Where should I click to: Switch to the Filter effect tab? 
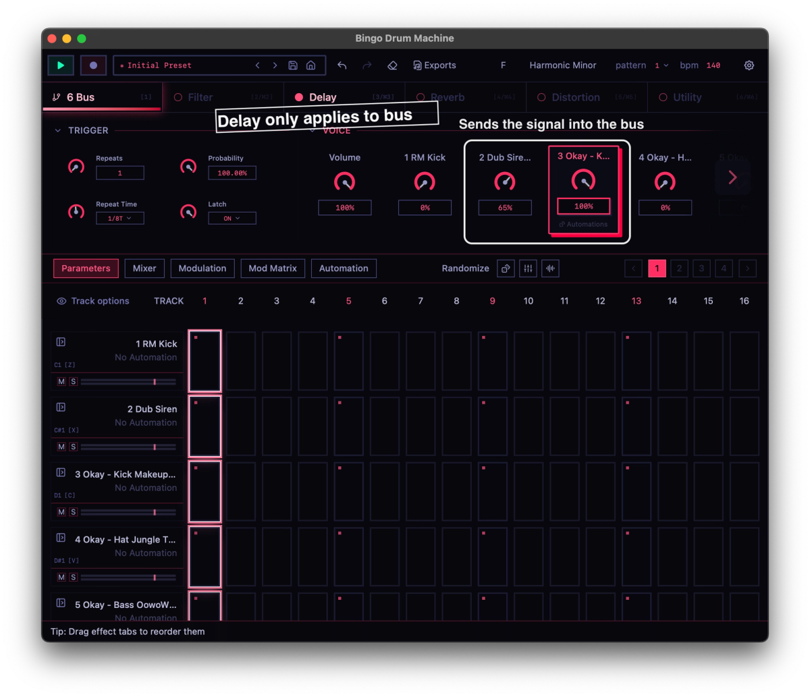223,97
